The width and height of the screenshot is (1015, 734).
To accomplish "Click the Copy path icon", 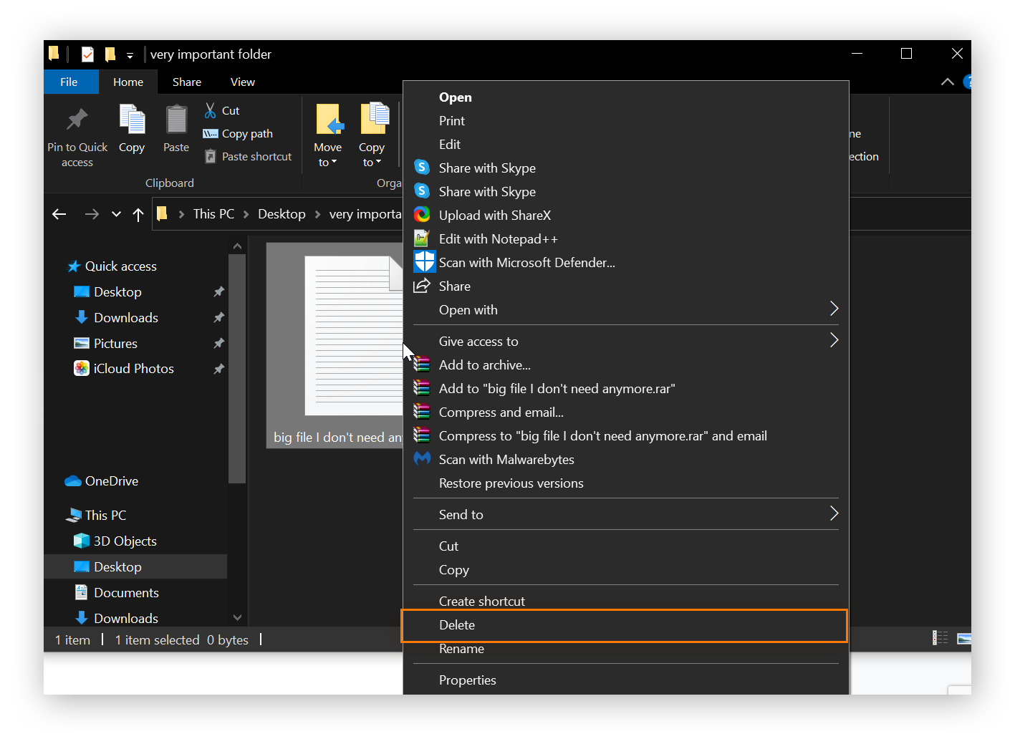I will 211,133.
